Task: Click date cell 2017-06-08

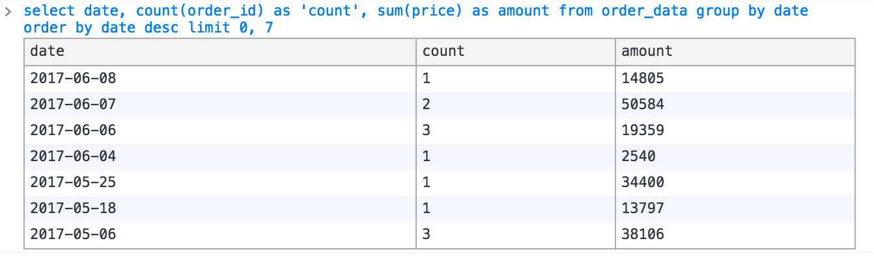Action: point(220,78)
